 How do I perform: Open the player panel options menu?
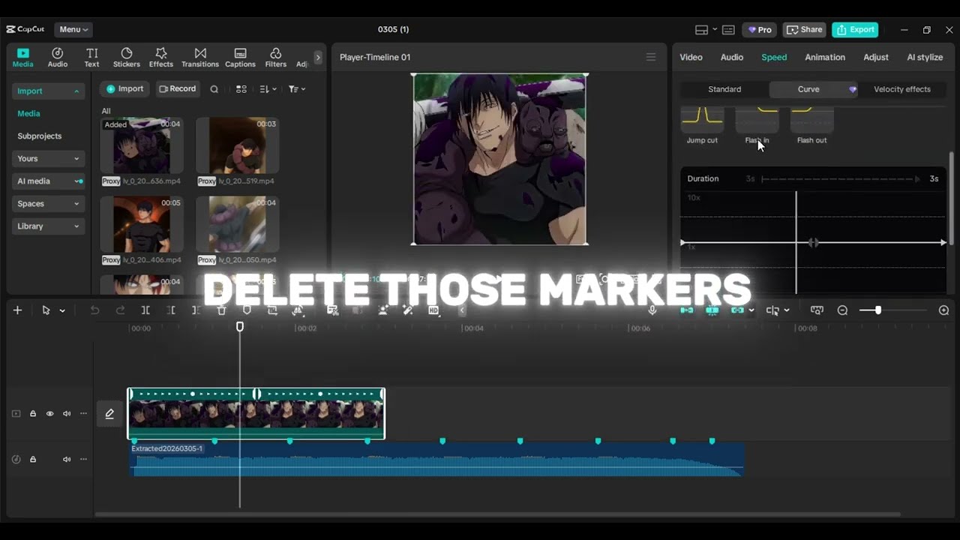pos(651,57)
